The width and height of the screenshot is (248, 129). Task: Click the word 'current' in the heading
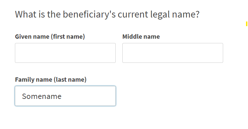click(133, 15)
